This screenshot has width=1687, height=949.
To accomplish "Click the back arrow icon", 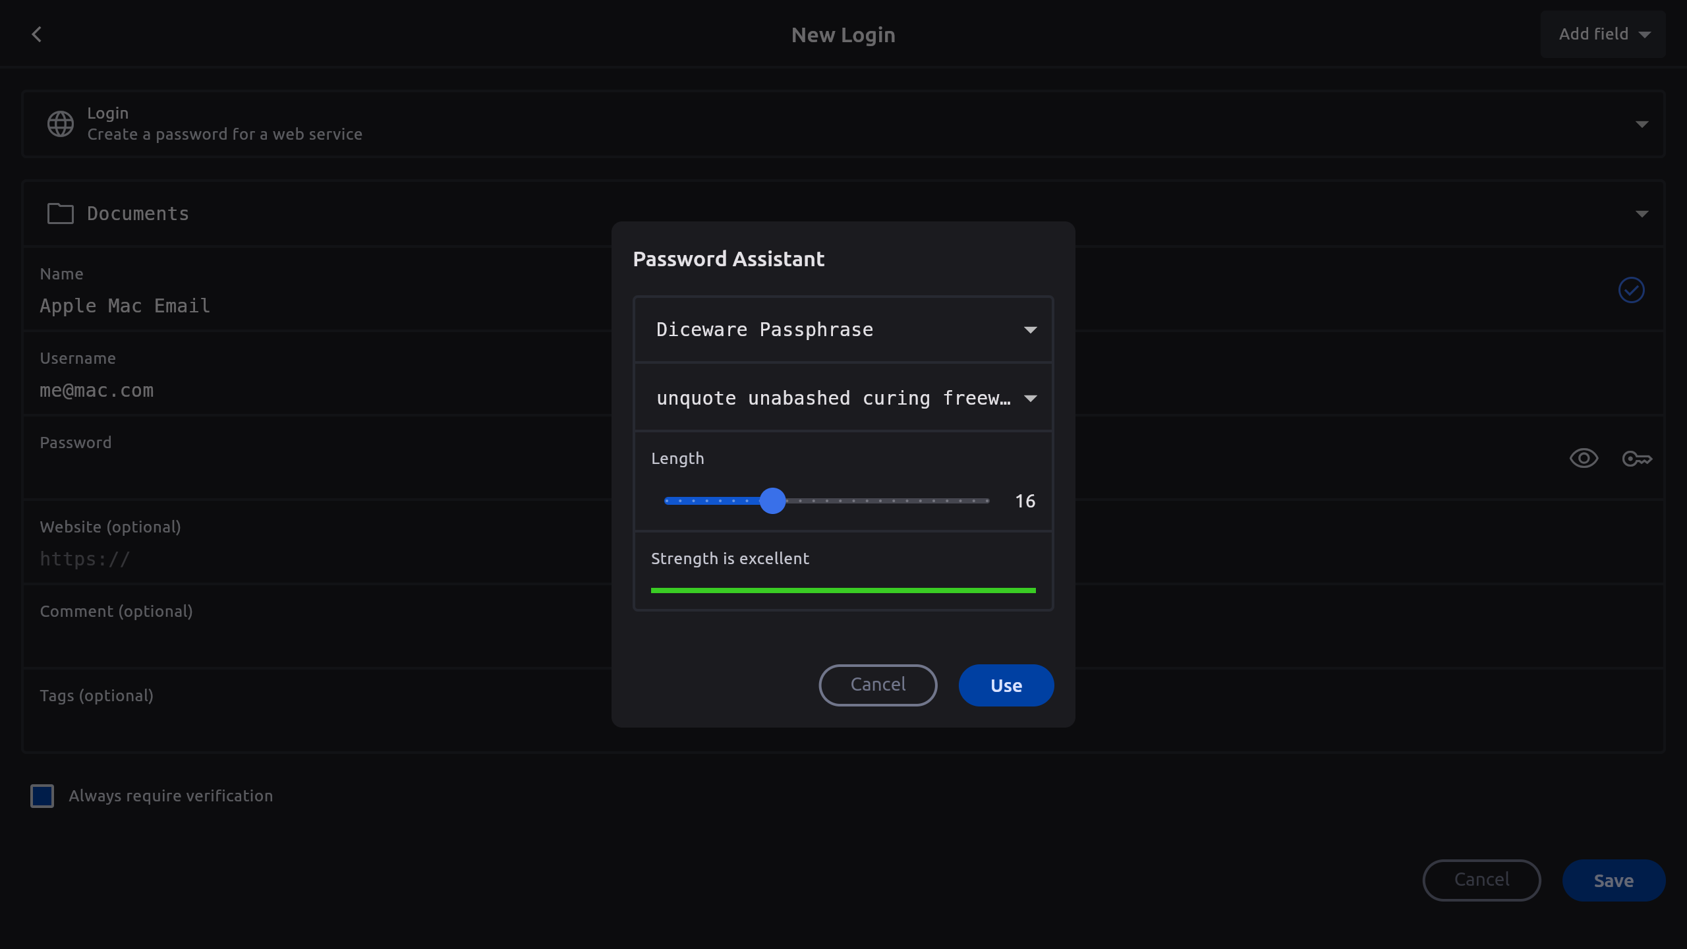I will pos(37,34).
